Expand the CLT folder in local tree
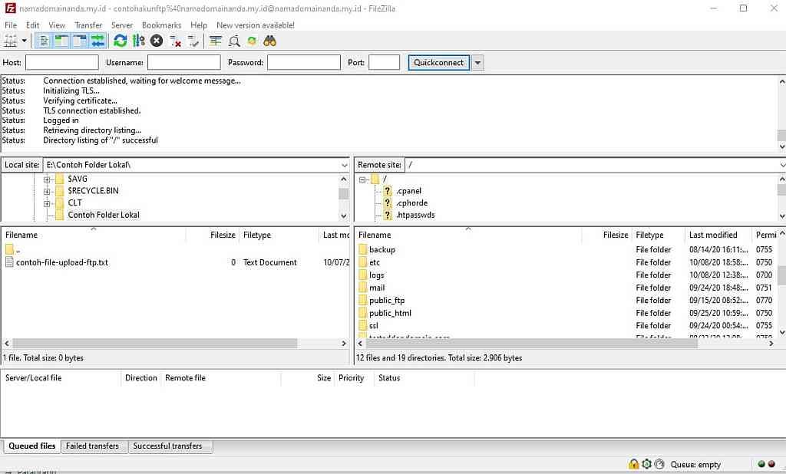The height and width of the screenshot is (474, 786). pyautogui.click(x=47, y=203)
